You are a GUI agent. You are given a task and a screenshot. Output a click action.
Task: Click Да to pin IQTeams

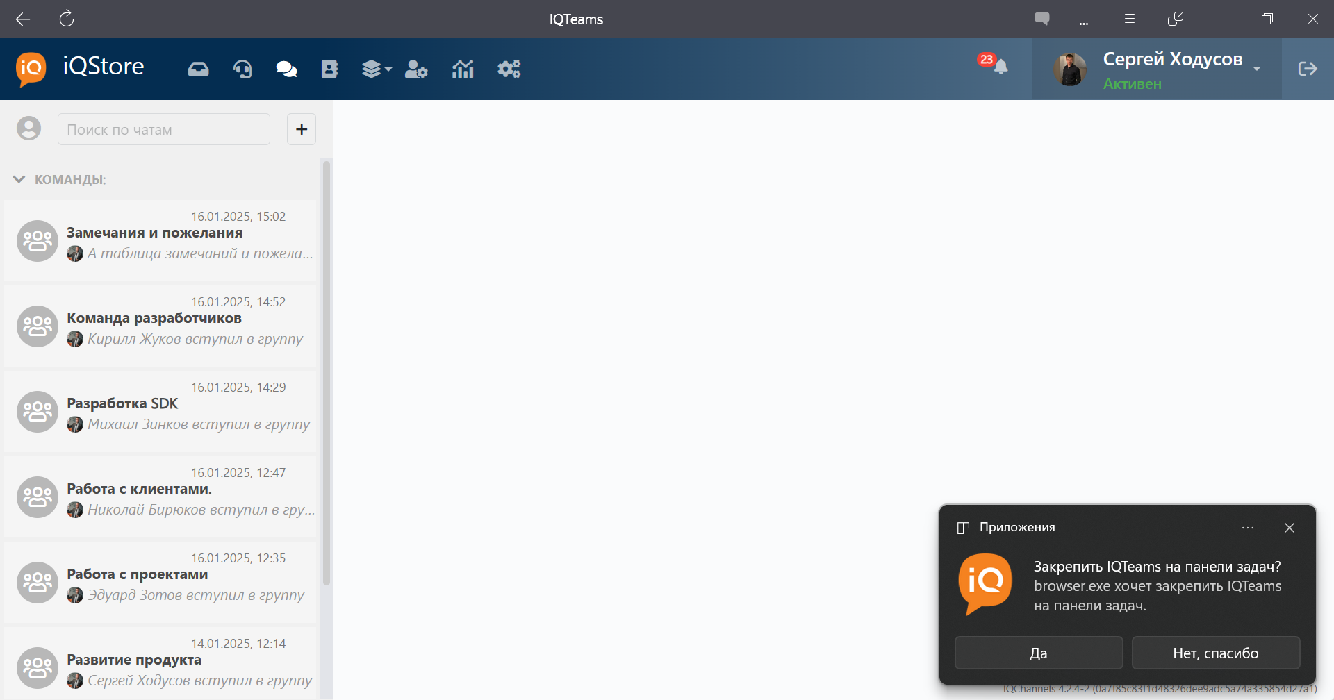coord(1039,653)
